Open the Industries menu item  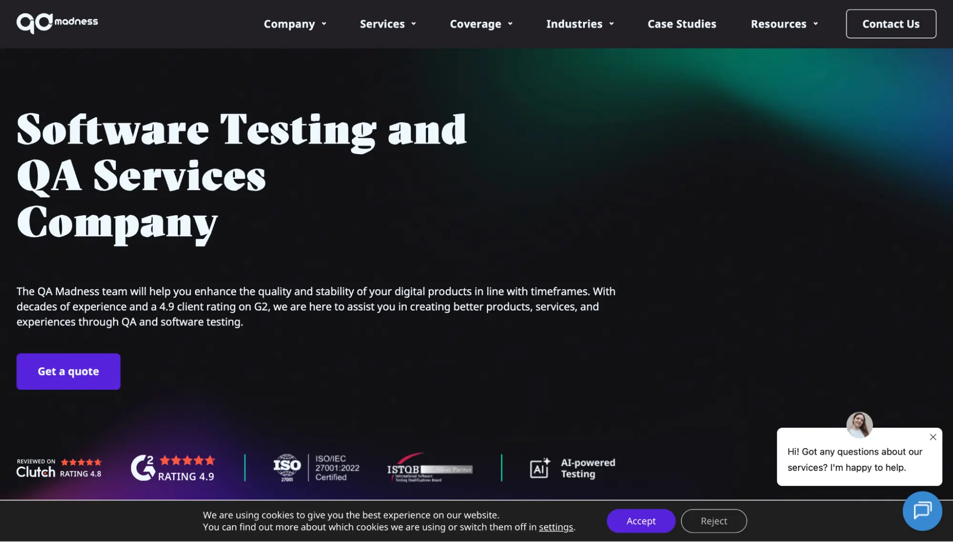pyautogui.click(x=580, y=24)
